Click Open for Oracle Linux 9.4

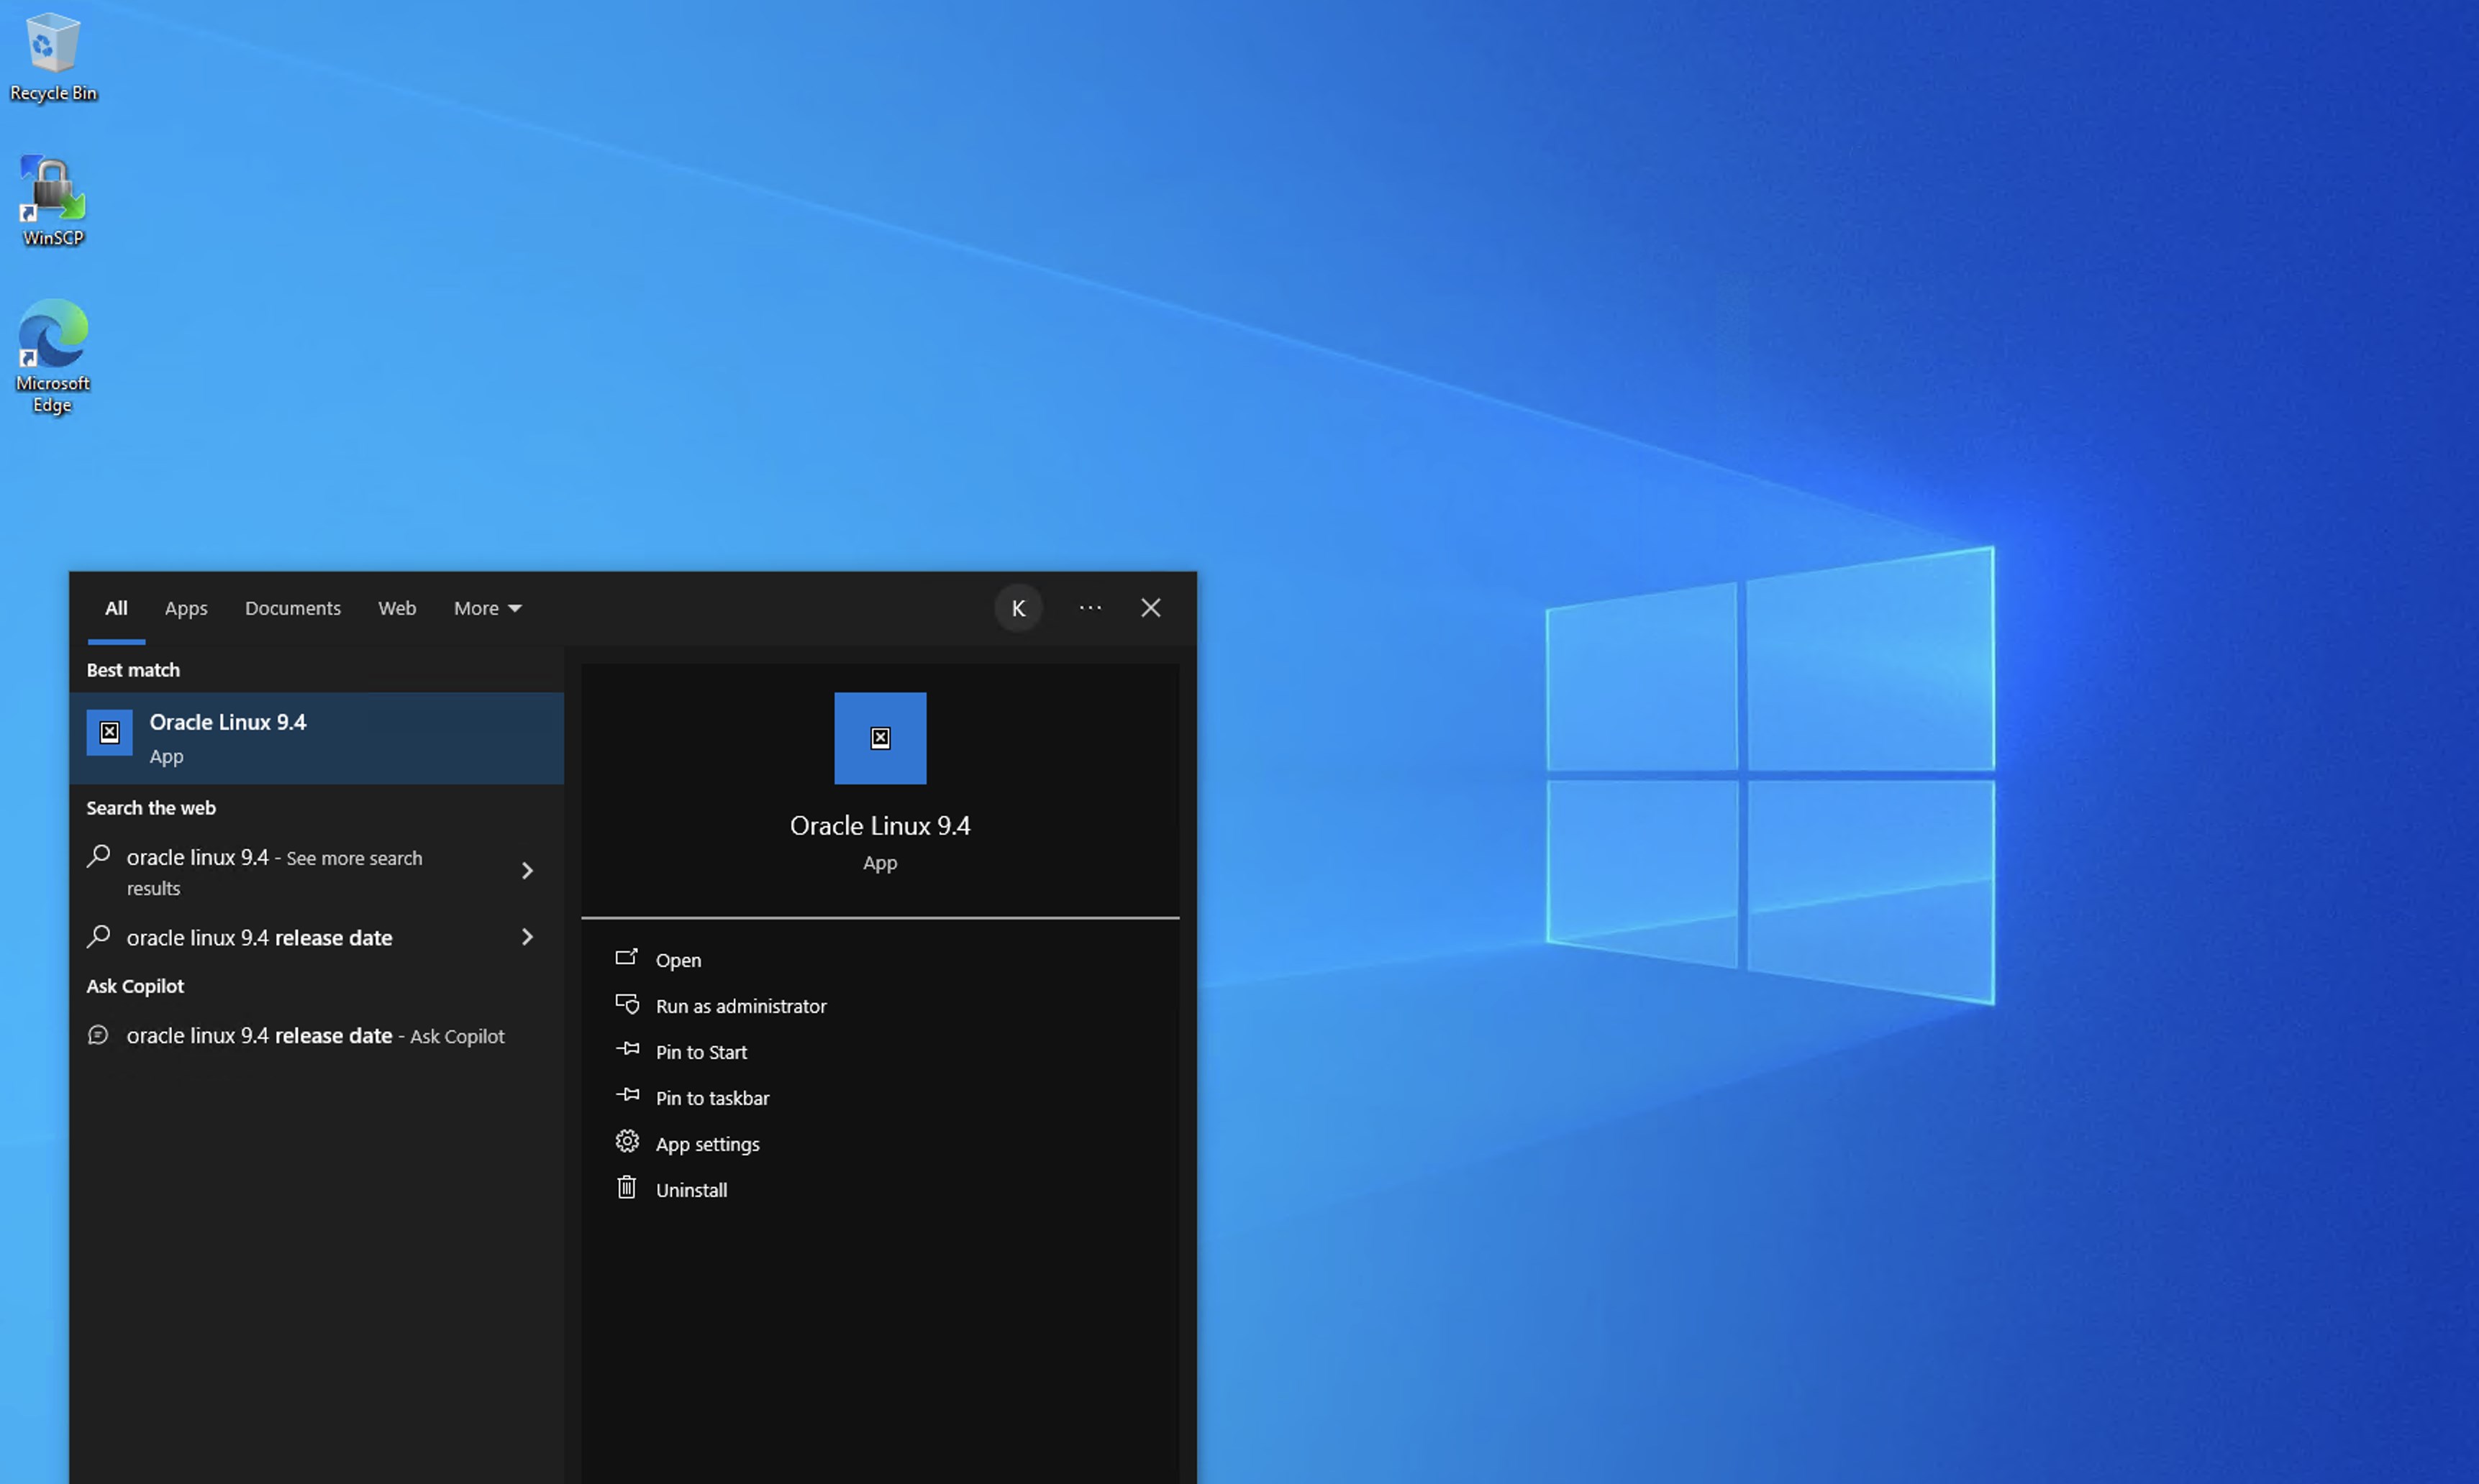[x=677, y=960]
